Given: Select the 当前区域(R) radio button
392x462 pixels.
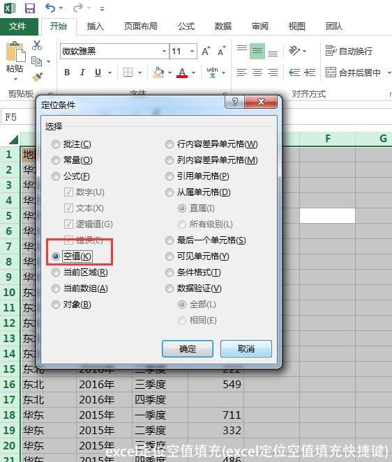Looking at the screenshot, I should (56, 272).
